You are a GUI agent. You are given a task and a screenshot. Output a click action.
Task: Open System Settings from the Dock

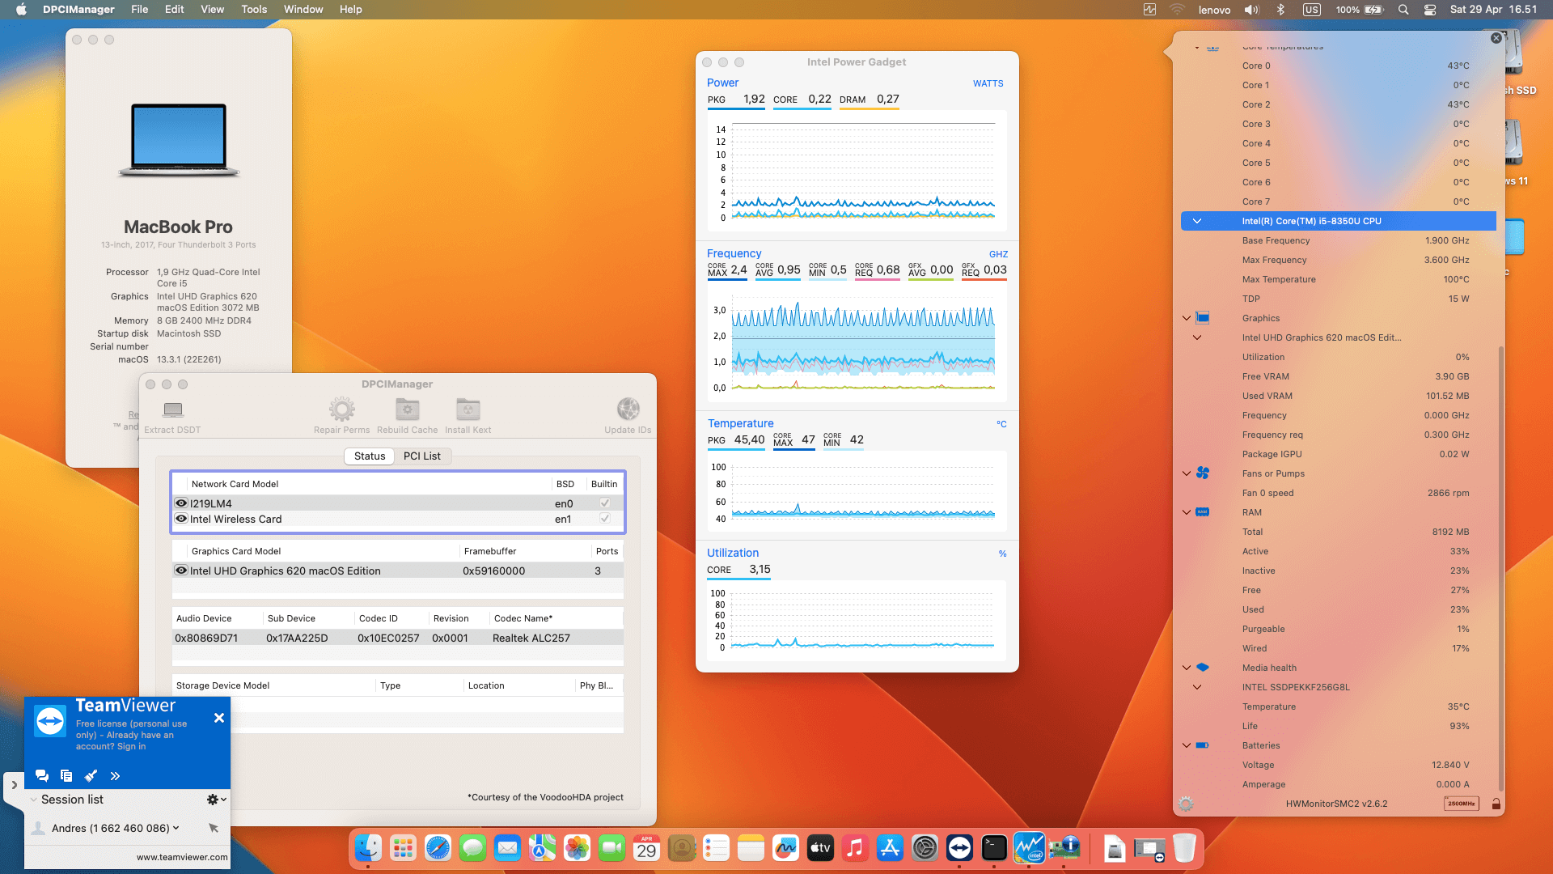click(925, 848)
